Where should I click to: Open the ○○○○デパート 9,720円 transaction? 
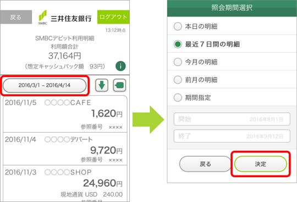click(65, 149)
